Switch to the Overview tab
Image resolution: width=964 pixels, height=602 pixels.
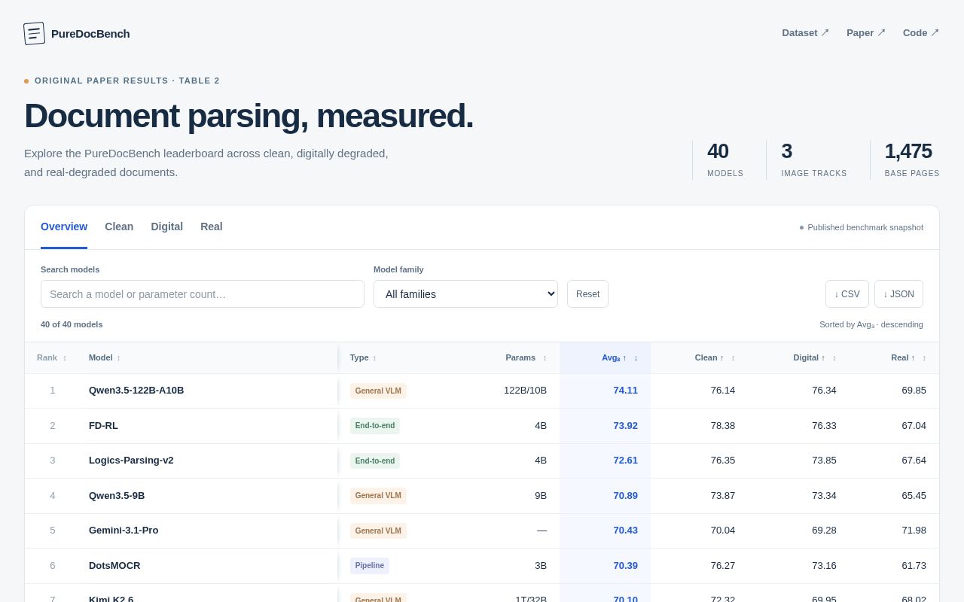pos(64,227)
